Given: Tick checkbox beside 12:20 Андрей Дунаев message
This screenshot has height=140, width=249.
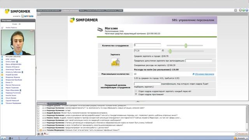Looking at the screenshot, I should click(x=38, y=113).
